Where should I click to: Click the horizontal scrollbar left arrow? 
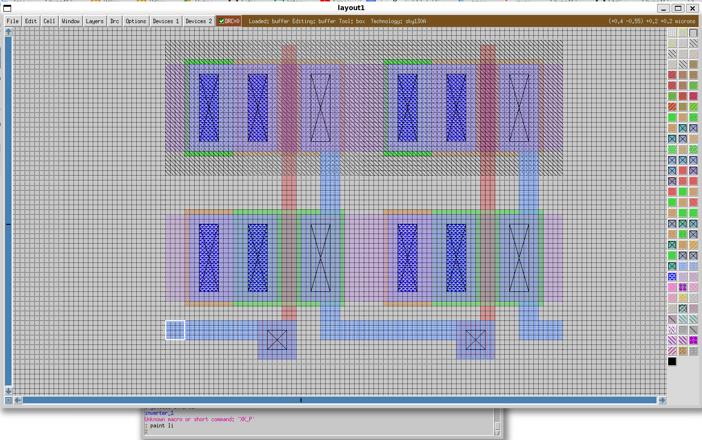pos(18,400)
